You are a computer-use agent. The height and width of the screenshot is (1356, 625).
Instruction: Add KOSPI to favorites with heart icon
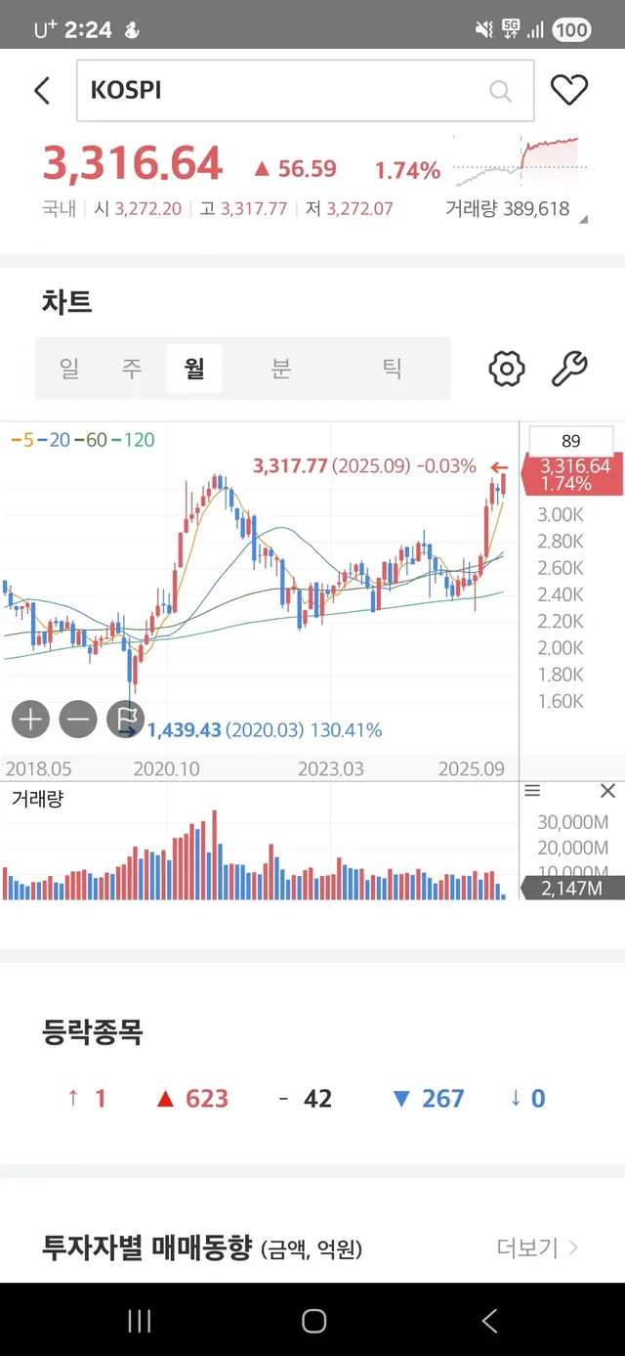coord(569,90)
